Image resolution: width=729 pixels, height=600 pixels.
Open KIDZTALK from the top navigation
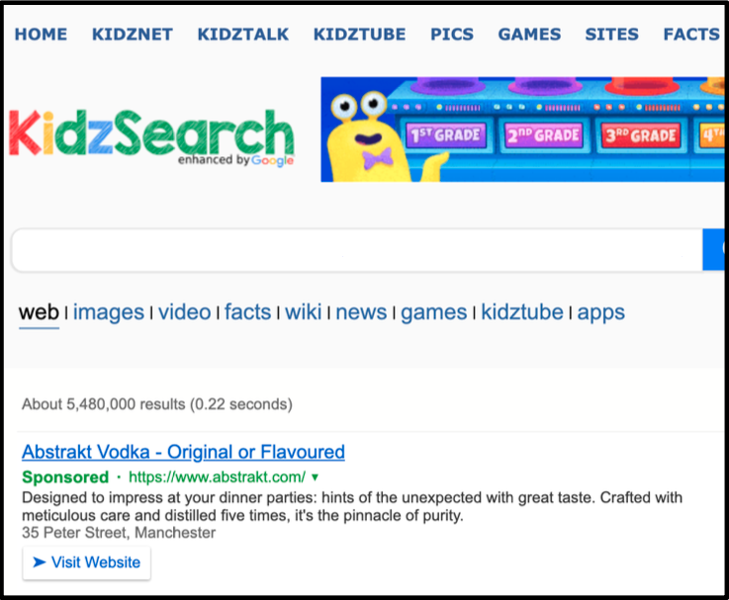tap(243, 35)
